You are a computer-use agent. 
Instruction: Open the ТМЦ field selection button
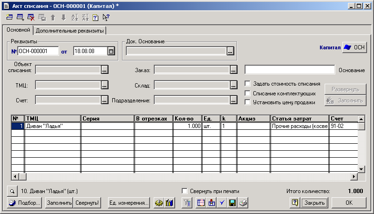tap(104, 85)
